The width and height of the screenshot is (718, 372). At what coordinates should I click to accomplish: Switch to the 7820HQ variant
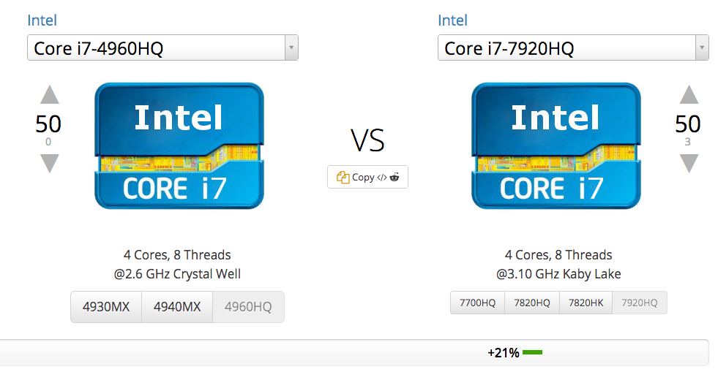[x=532, y=303]
